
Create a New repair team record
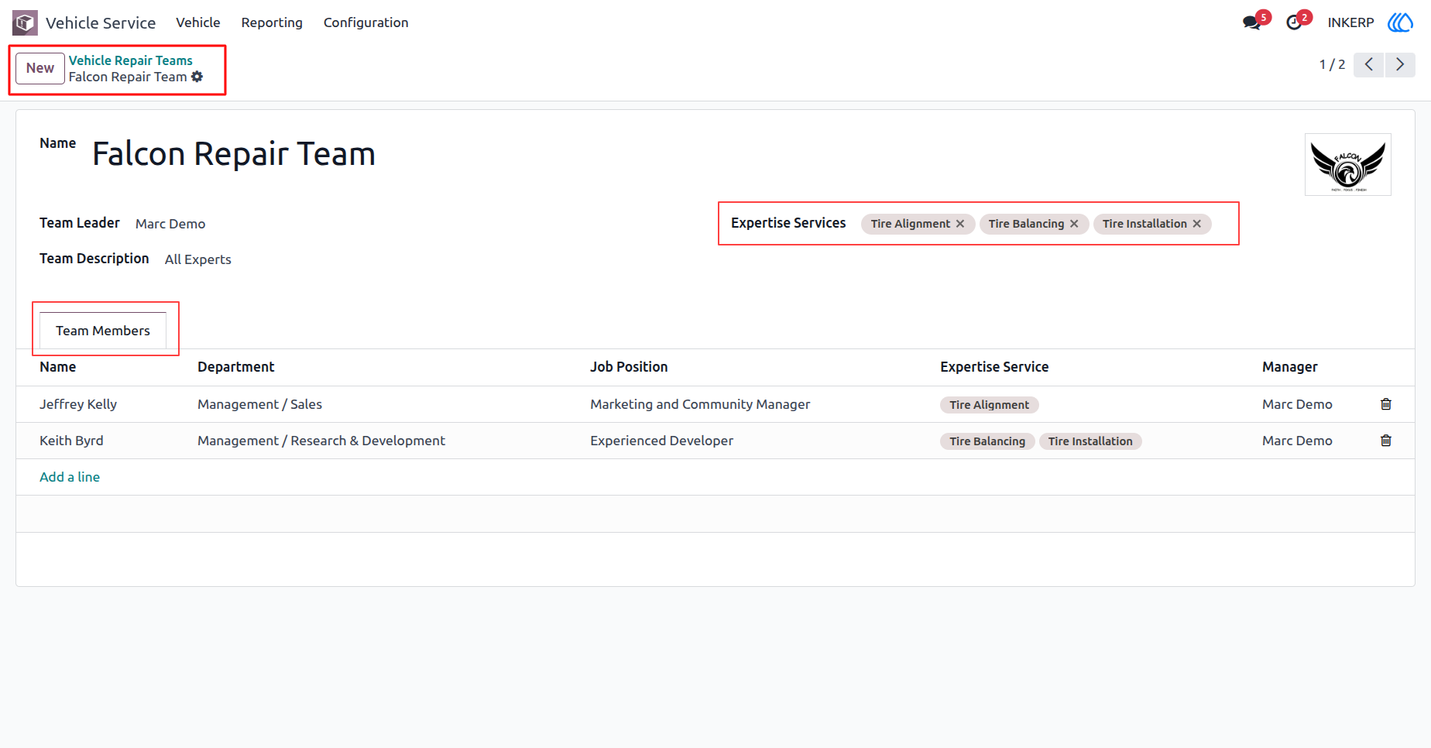40,68
